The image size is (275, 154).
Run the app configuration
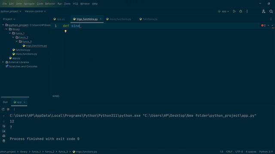[x=234, y=12]
